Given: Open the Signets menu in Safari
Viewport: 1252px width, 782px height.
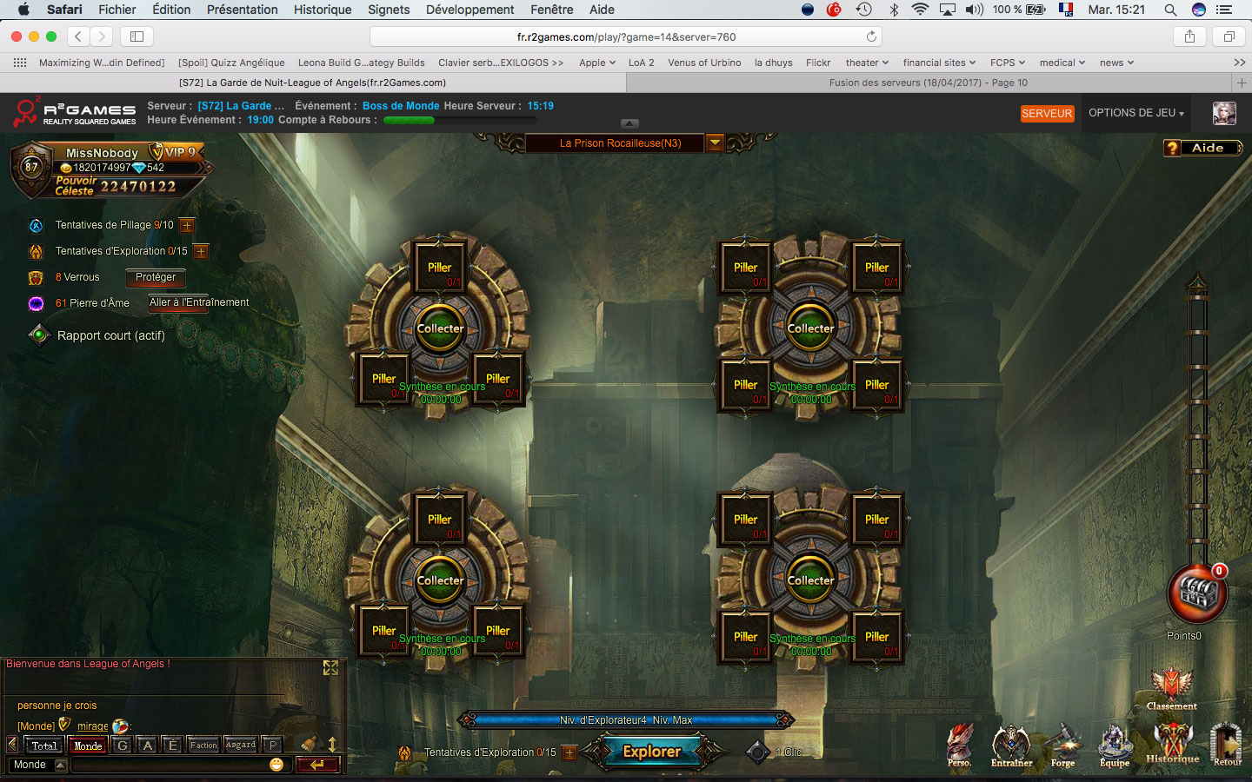Looking at the screenshot, I should [x=389, y=10].
